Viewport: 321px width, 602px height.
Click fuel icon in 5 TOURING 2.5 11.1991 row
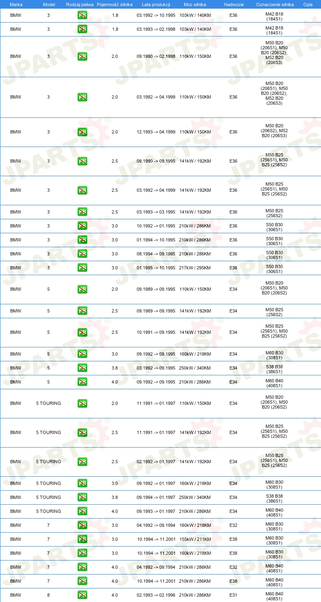coord(82,433)
